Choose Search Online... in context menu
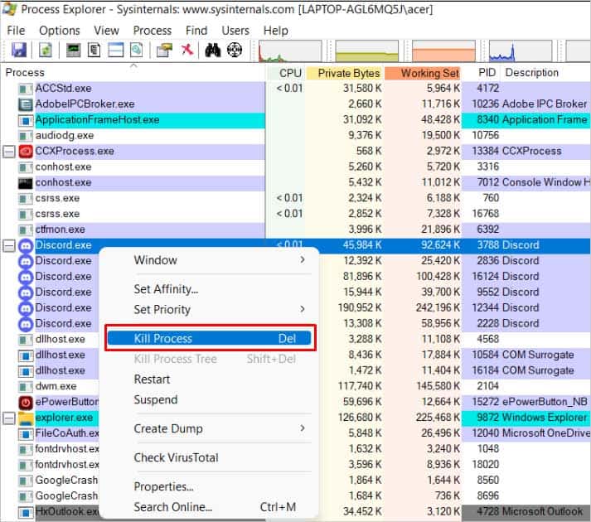 point(210,507)
